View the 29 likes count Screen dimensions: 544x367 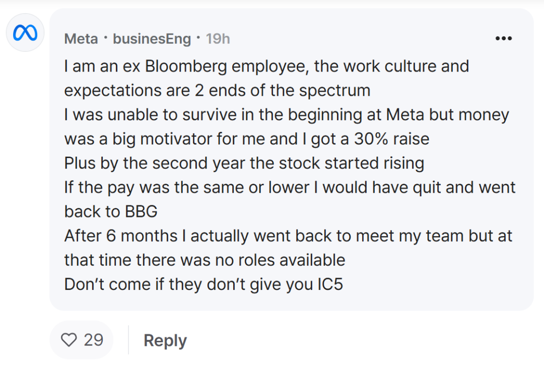point(93,340)
